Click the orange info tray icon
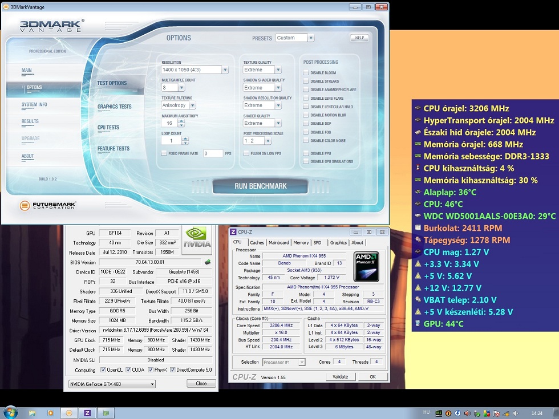 tap(448, 413)
